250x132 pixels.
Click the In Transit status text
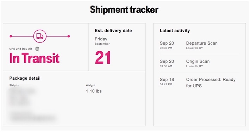click(x=35, y=58)
